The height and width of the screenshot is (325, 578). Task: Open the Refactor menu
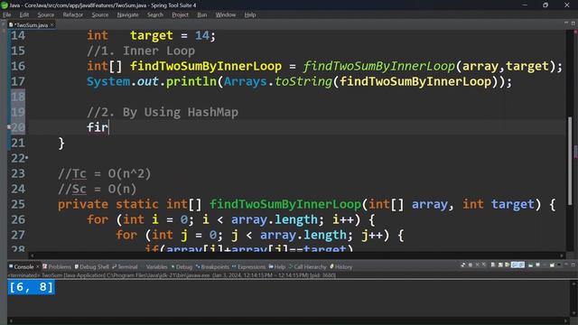pyautogui.click(x=72, y=14)
